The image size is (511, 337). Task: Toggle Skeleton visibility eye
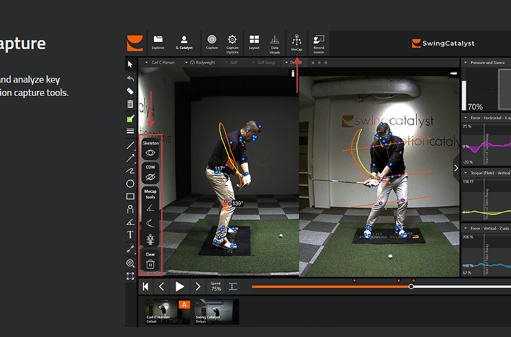tap(150, 153)
